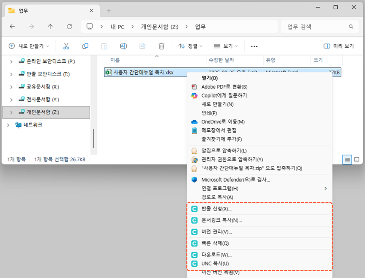Click the Refresh icon in navigation bar
Image resolution: width=365 pixels, height=278 pixels.
tap(69, 27)
